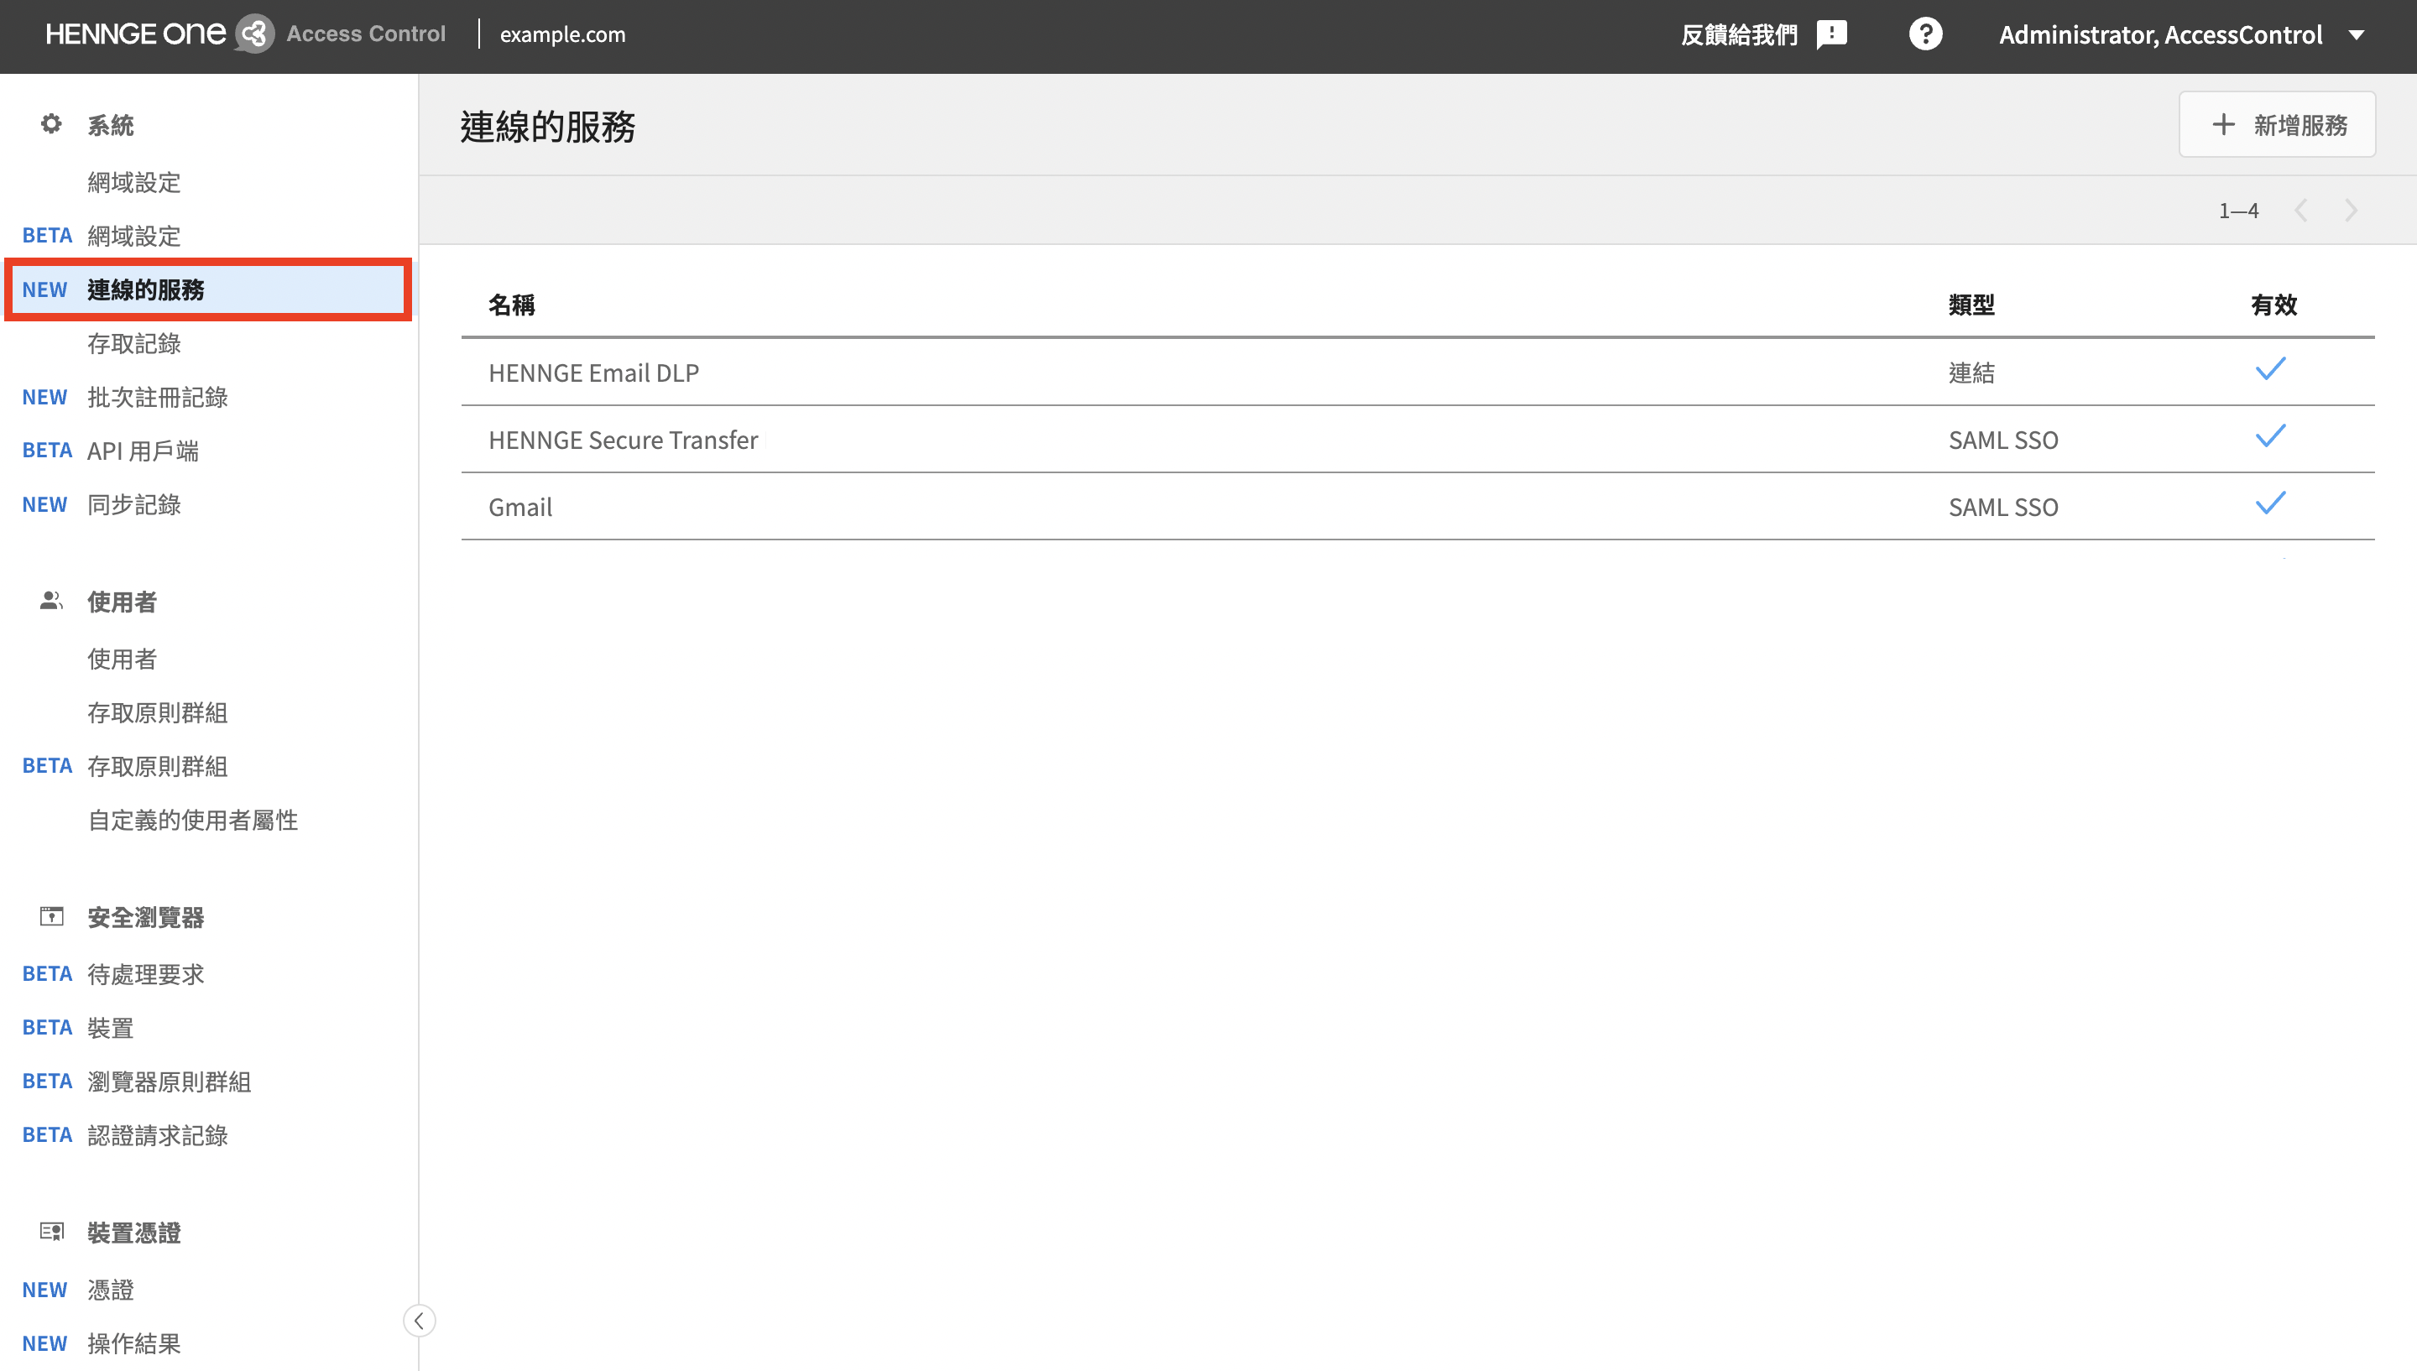Open API 用戶端 in the sidebar

pyautogui.click(x=144, y=450)
